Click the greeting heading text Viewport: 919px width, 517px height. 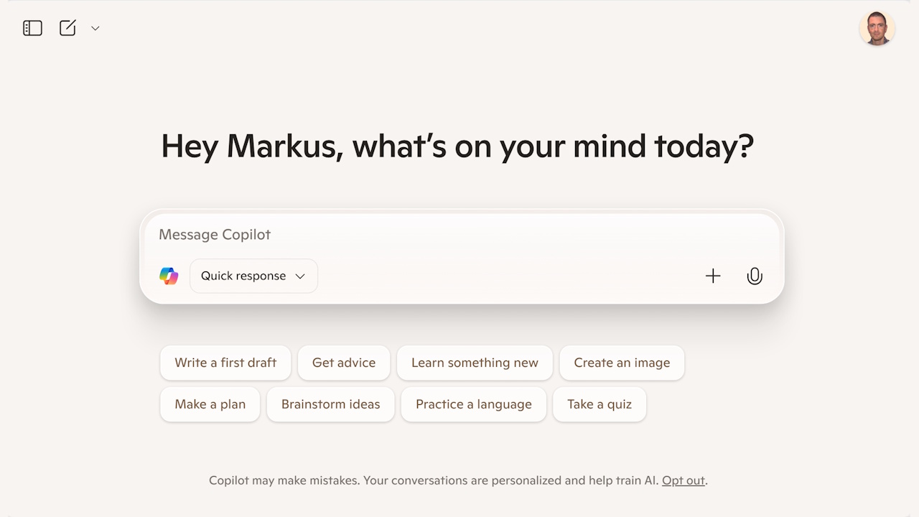[x=457, y=146]
